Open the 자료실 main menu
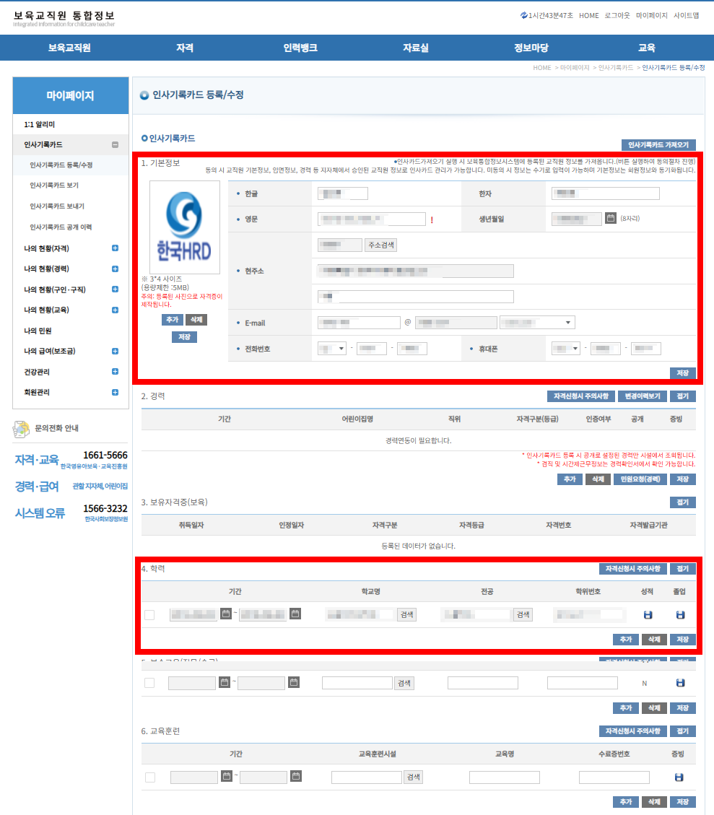714x815 pixels. (x=415, y=48)
